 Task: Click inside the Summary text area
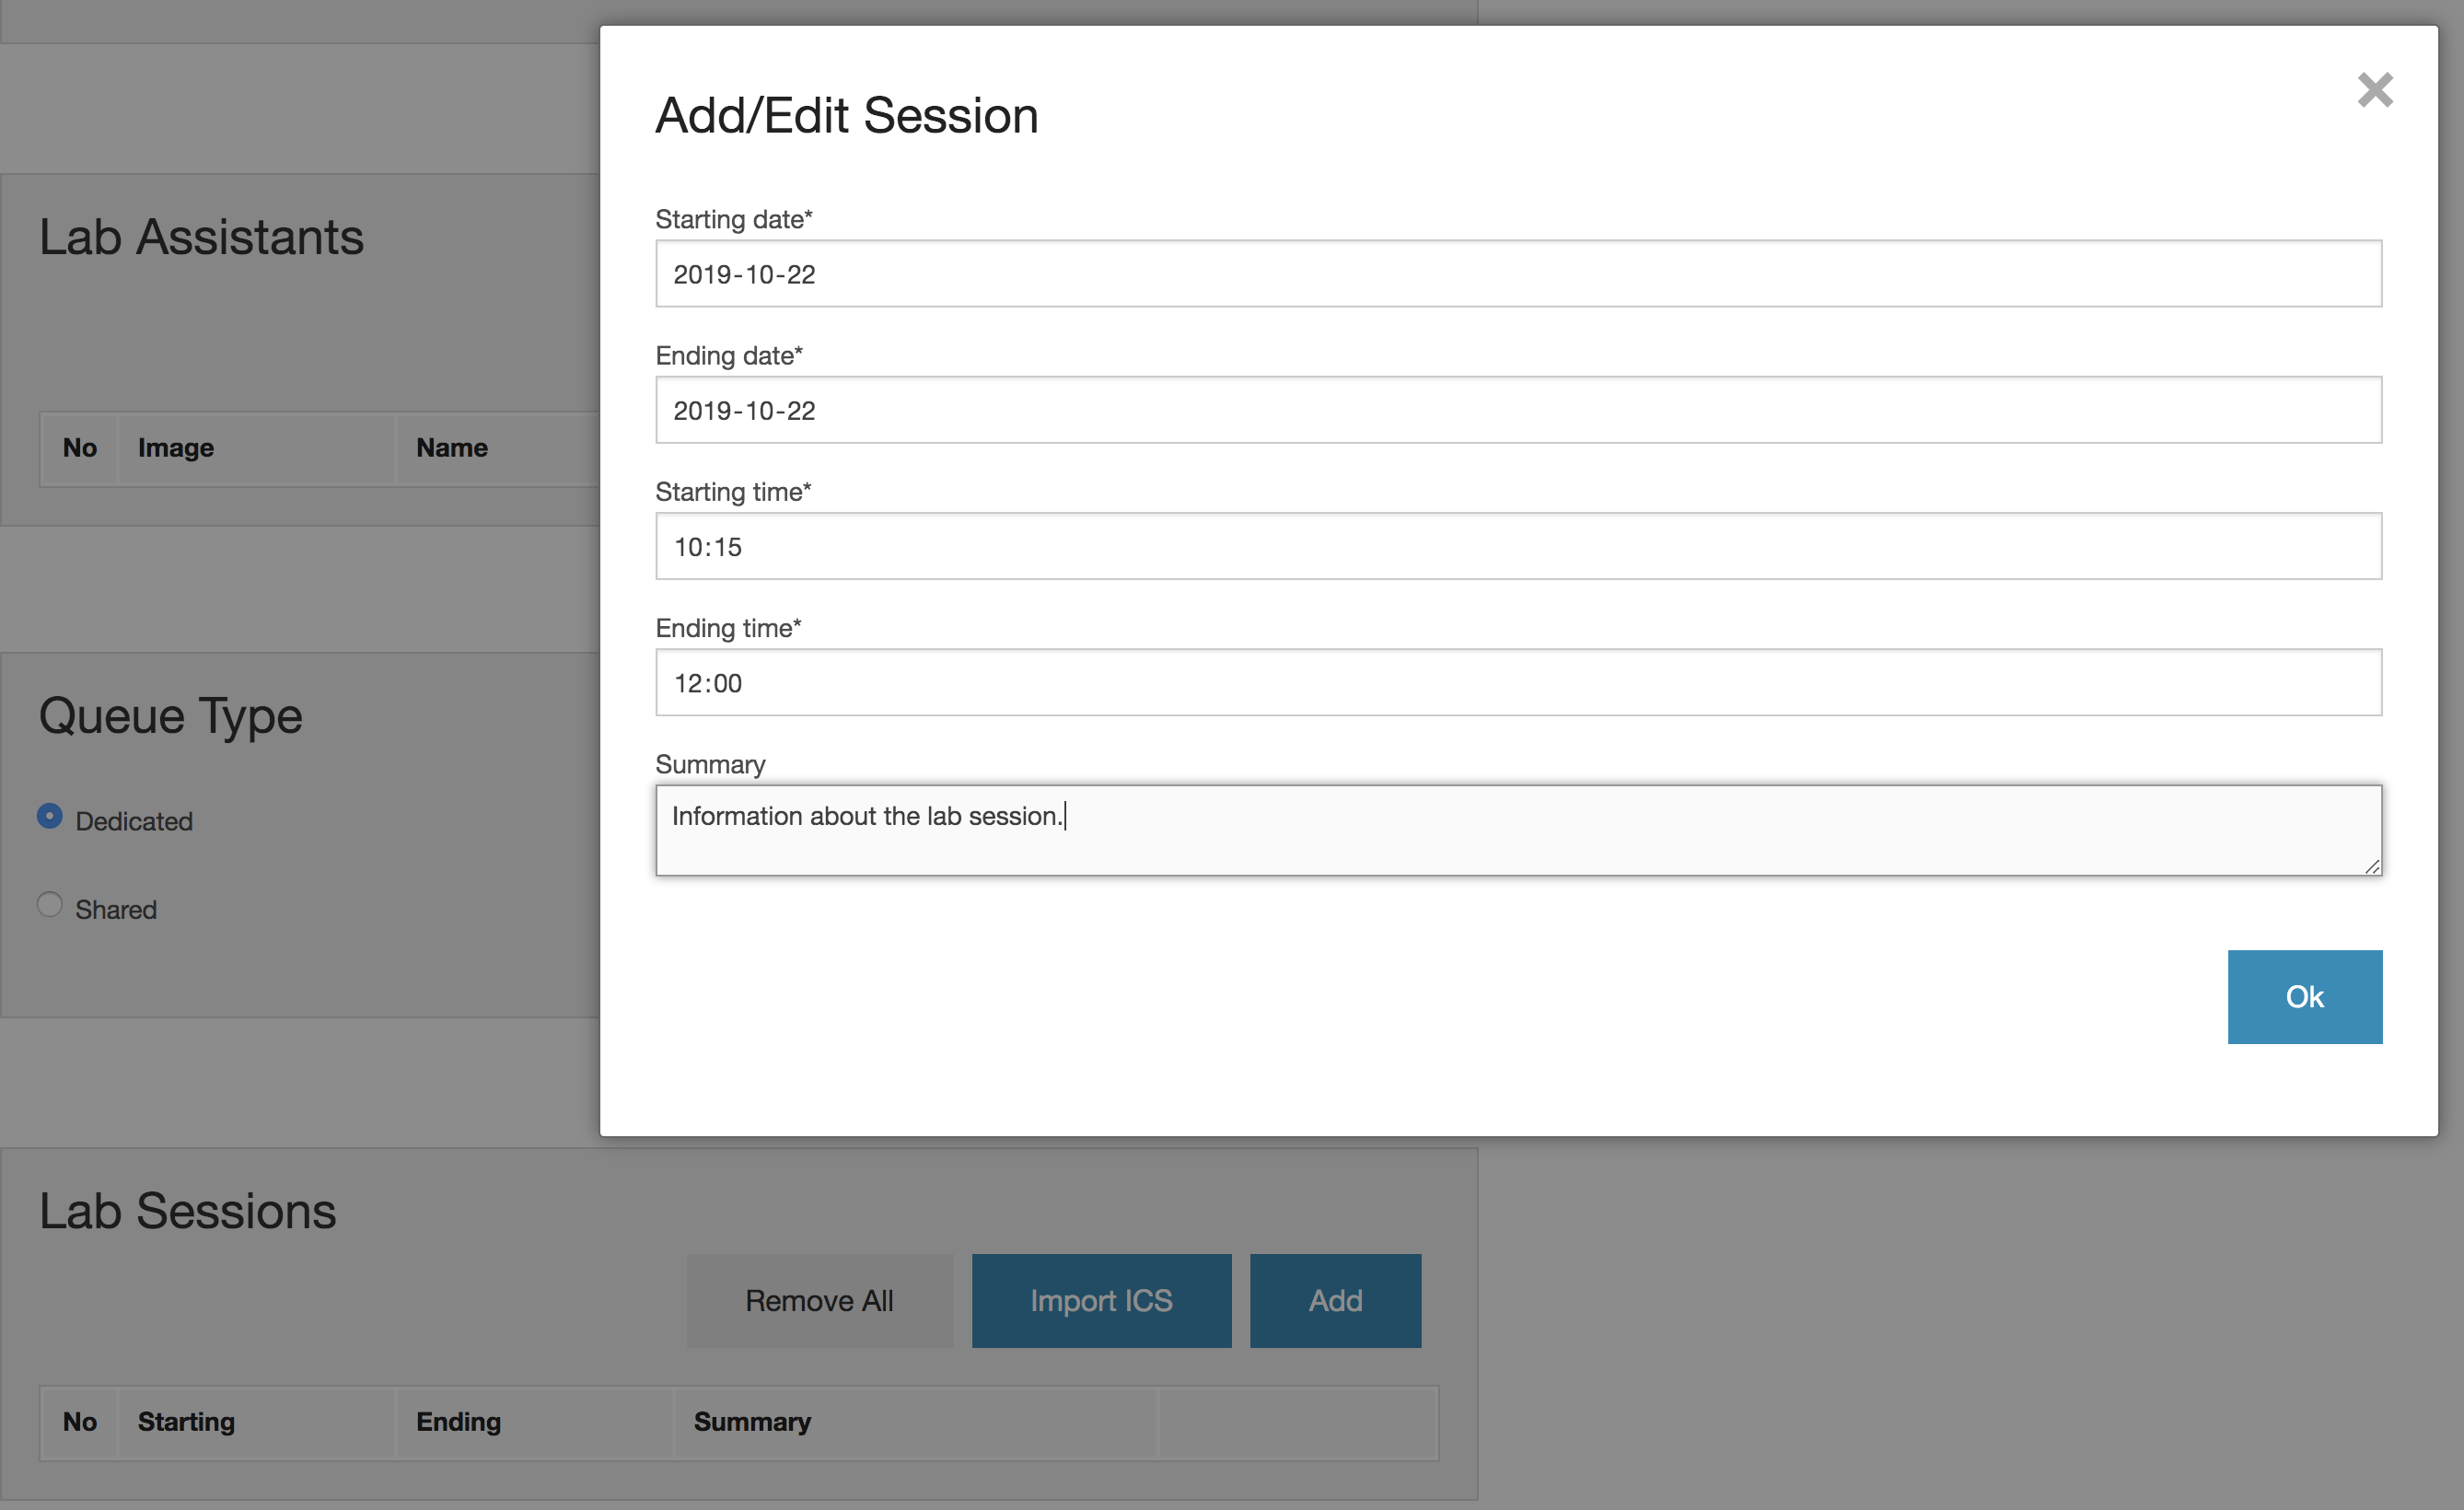(1518, 831)
